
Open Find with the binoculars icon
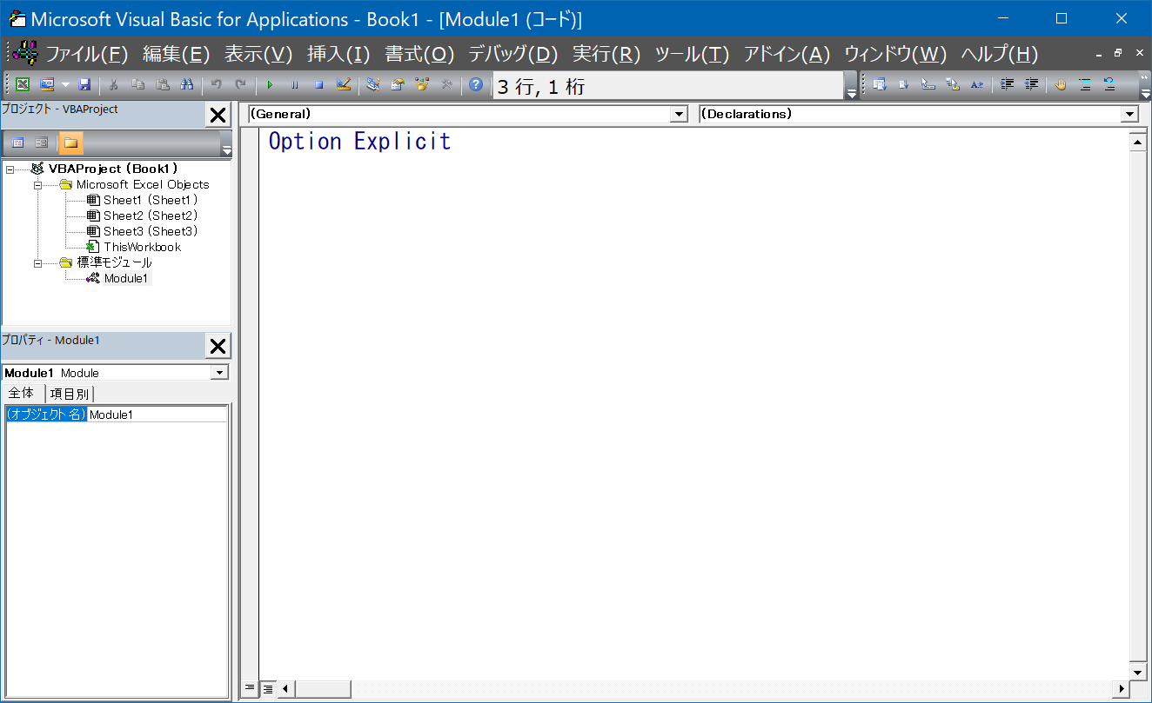186,84
